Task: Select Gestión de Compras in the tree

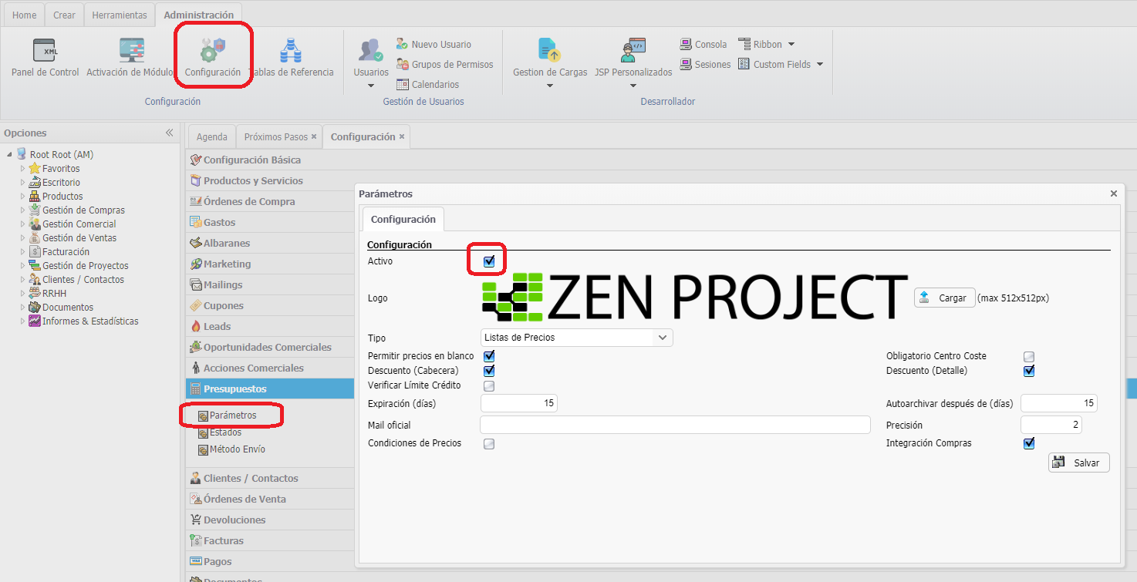Action: coord(83,210)
